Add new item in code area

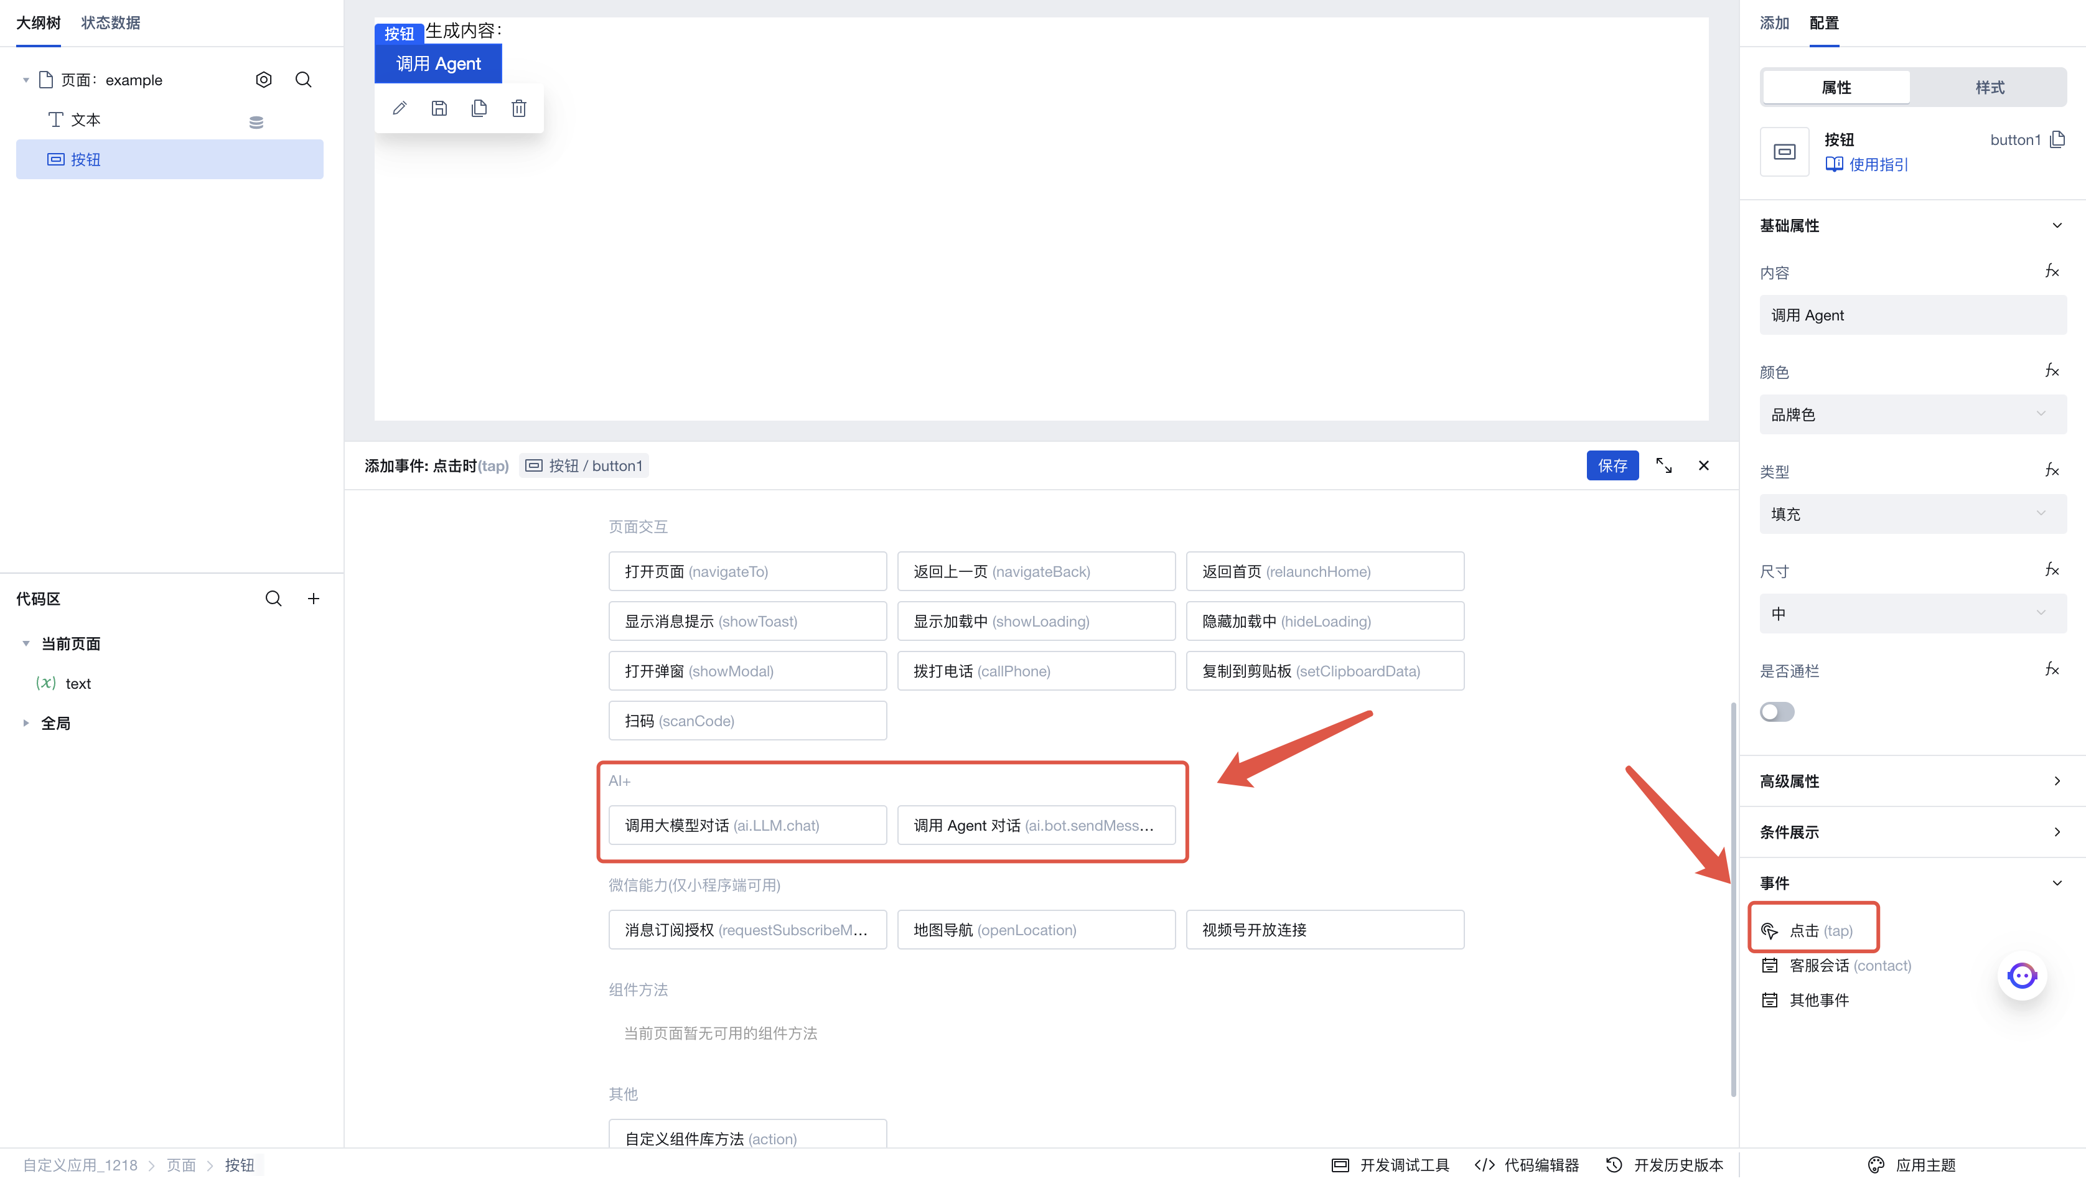[314, 599]
